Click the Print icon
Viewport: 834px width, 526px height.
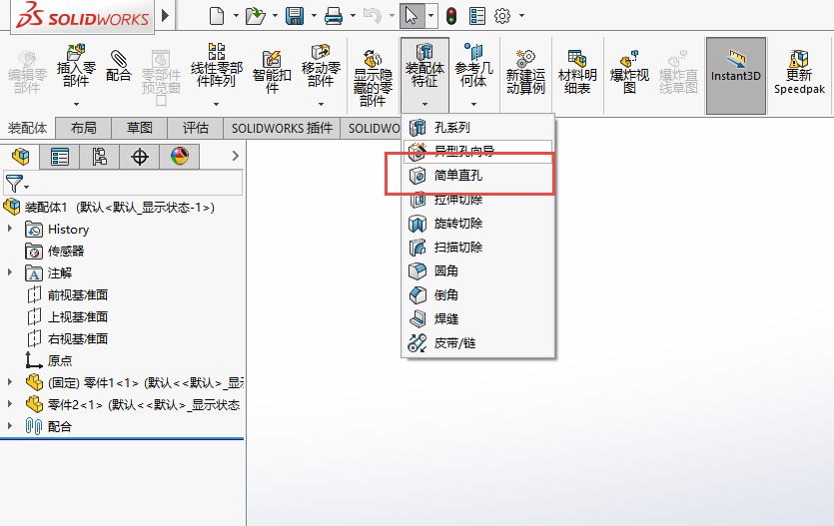click(x=334, y=16)
